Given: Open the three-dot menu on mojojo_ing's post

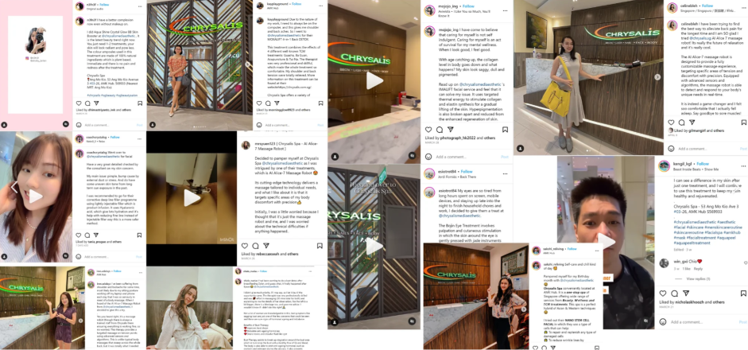Looking at the screenshot, I should click(x=505, y=9).
